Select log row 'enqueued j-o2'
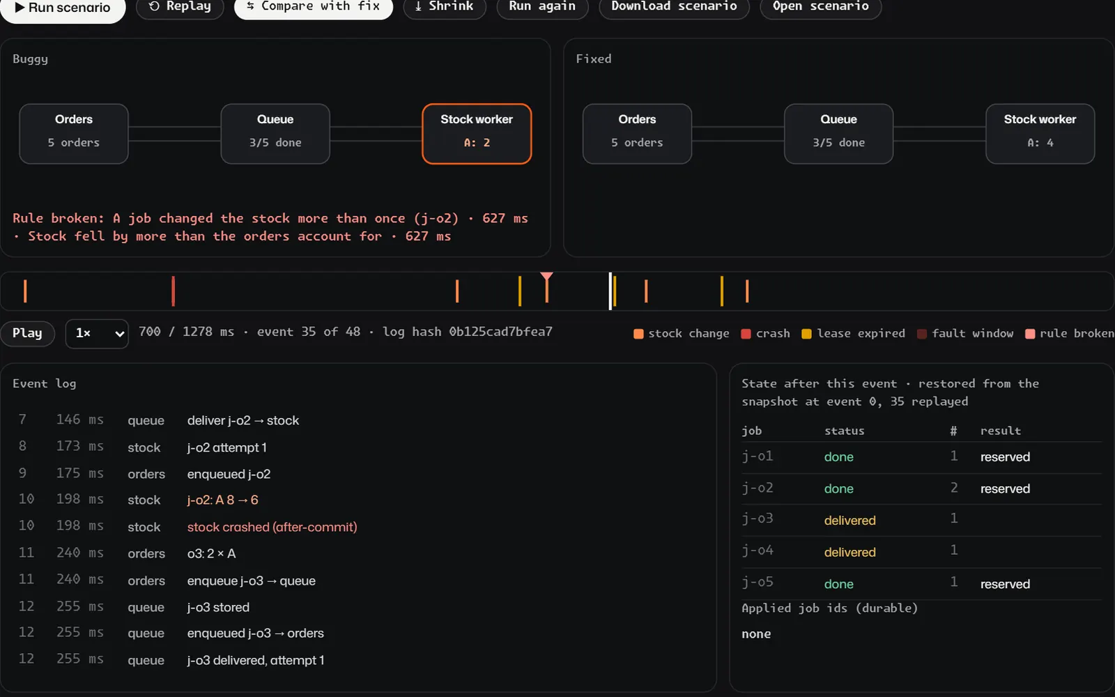The image size is (1115, 697). pyautogui.click(x=358, y=474)
